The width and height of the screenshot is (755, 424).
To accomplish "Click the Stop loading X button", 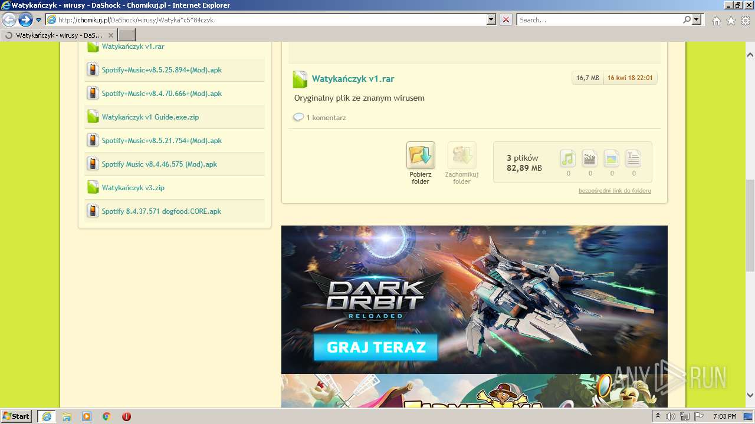I will (x=506, y=19).
